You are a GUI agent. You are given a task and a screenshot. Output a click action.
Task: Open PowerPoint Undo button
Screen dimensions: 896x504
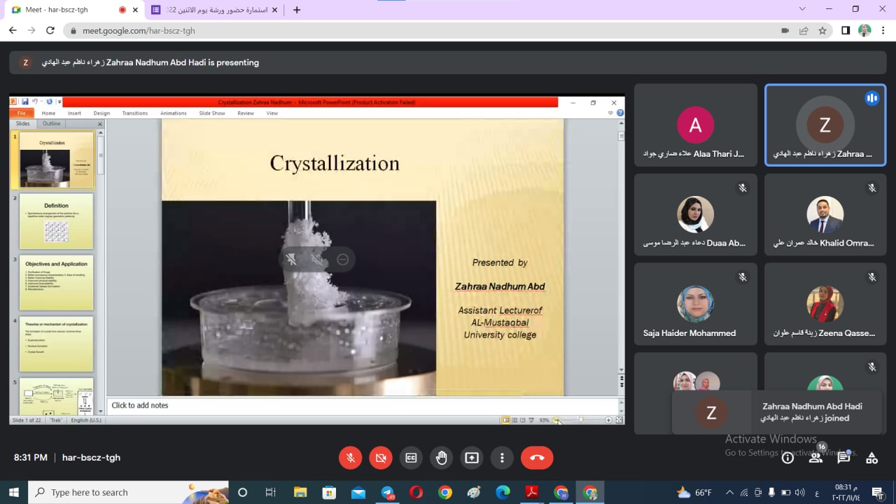point(35,101)
